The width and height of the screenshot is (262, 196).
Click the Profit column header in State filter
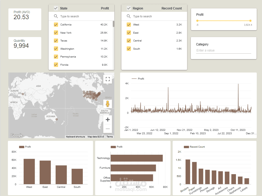105,8
